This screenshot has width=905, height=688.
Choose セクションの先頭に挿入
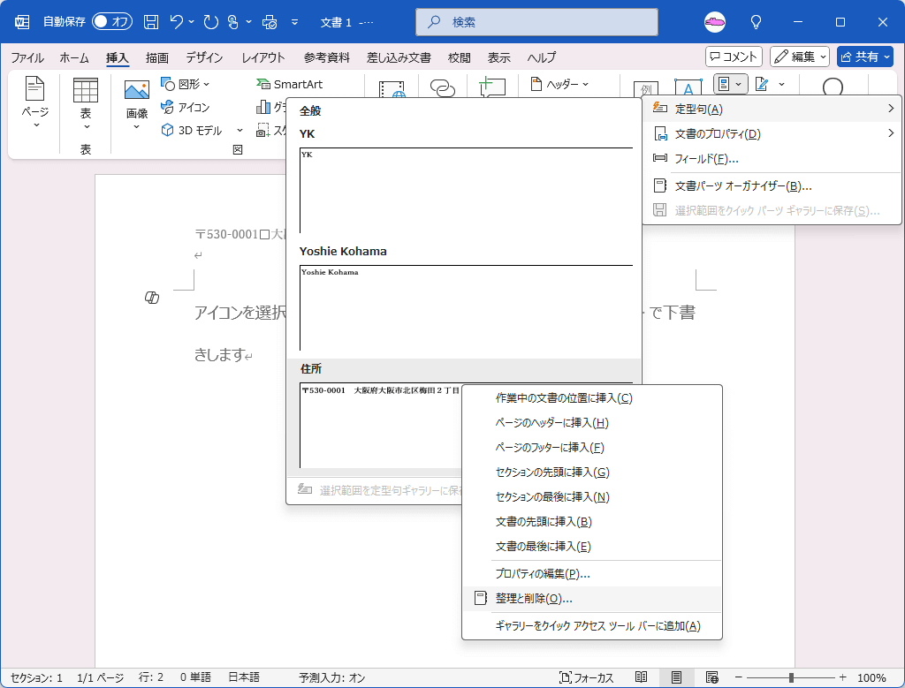592,473
